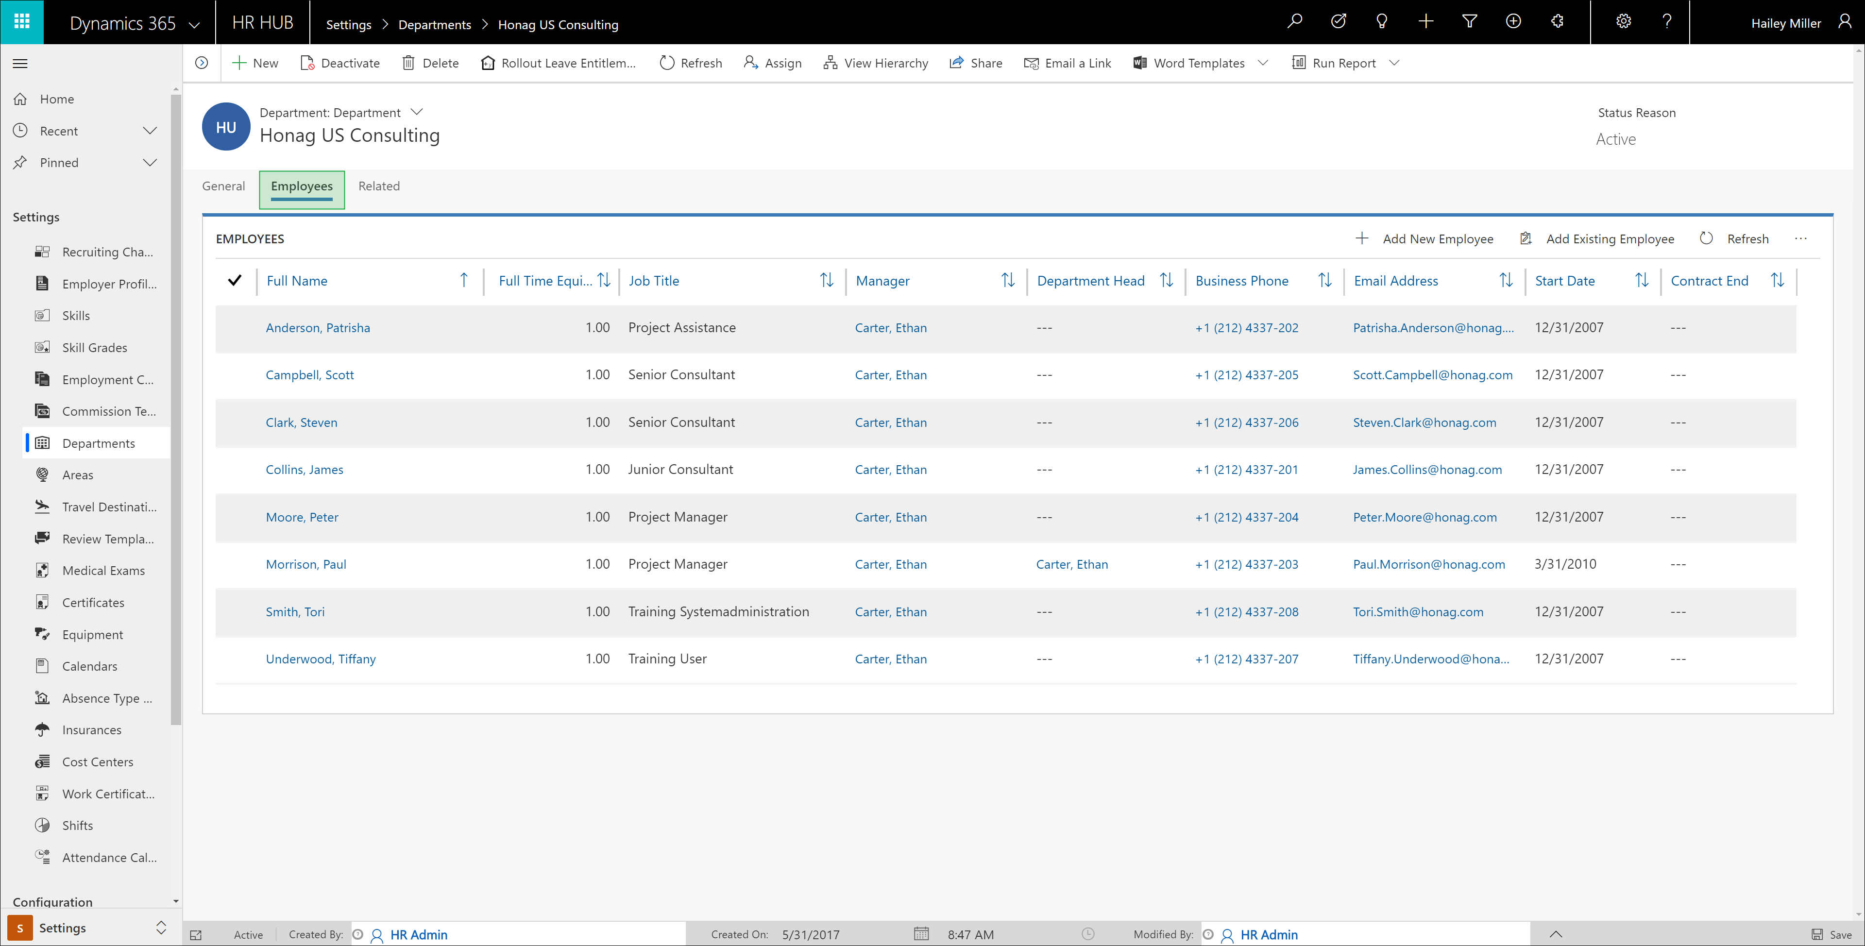Open the app launcher waffle icon

pos(22,22)
